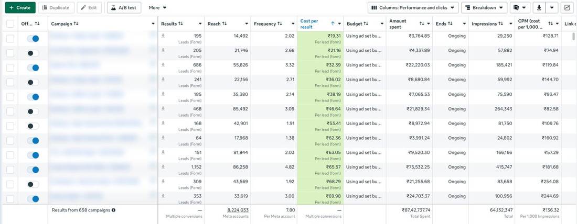Sort by the Reach column arrows
This screenshot has width=577, height=224.
point(225,24)
